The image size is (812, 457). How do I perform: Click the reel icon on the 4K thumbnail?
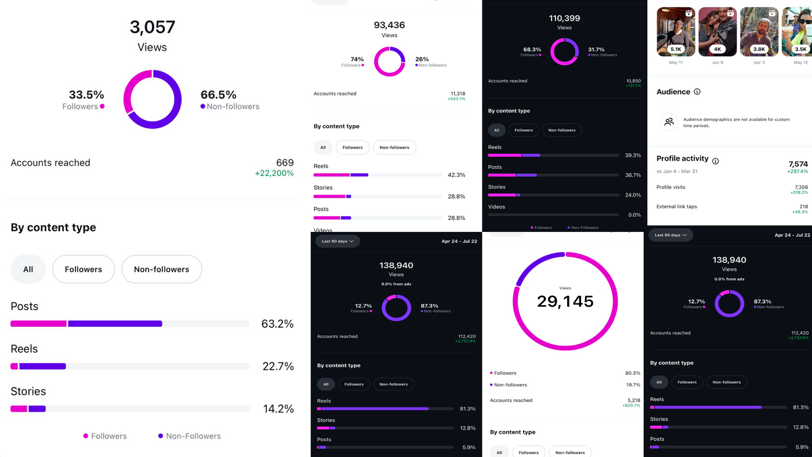[x=731, y=13]
